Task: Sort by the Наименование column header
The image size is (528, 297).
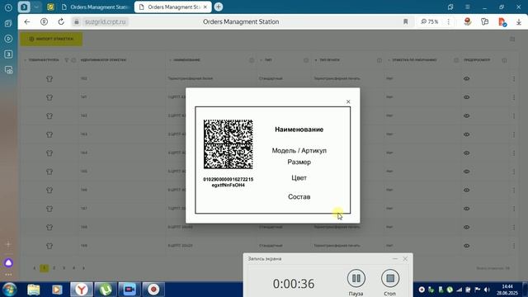Action: 186,60
